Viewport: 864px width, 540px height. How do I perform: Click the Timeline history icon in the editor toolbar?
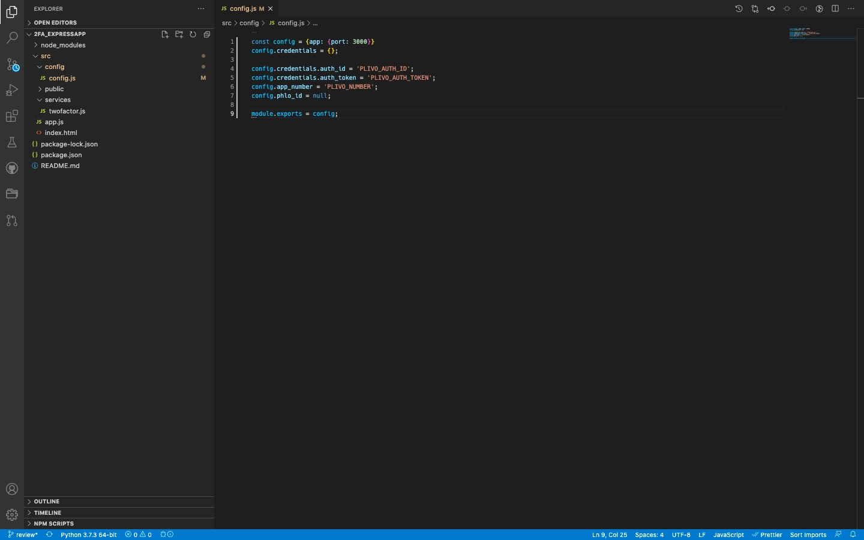click(x=739, y=8)
